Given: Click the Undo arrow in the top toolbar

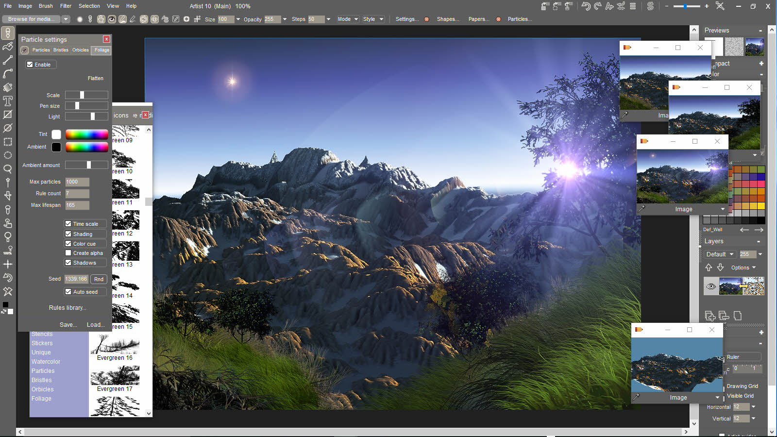Looking at the screenshot, I should click(585, 6).
